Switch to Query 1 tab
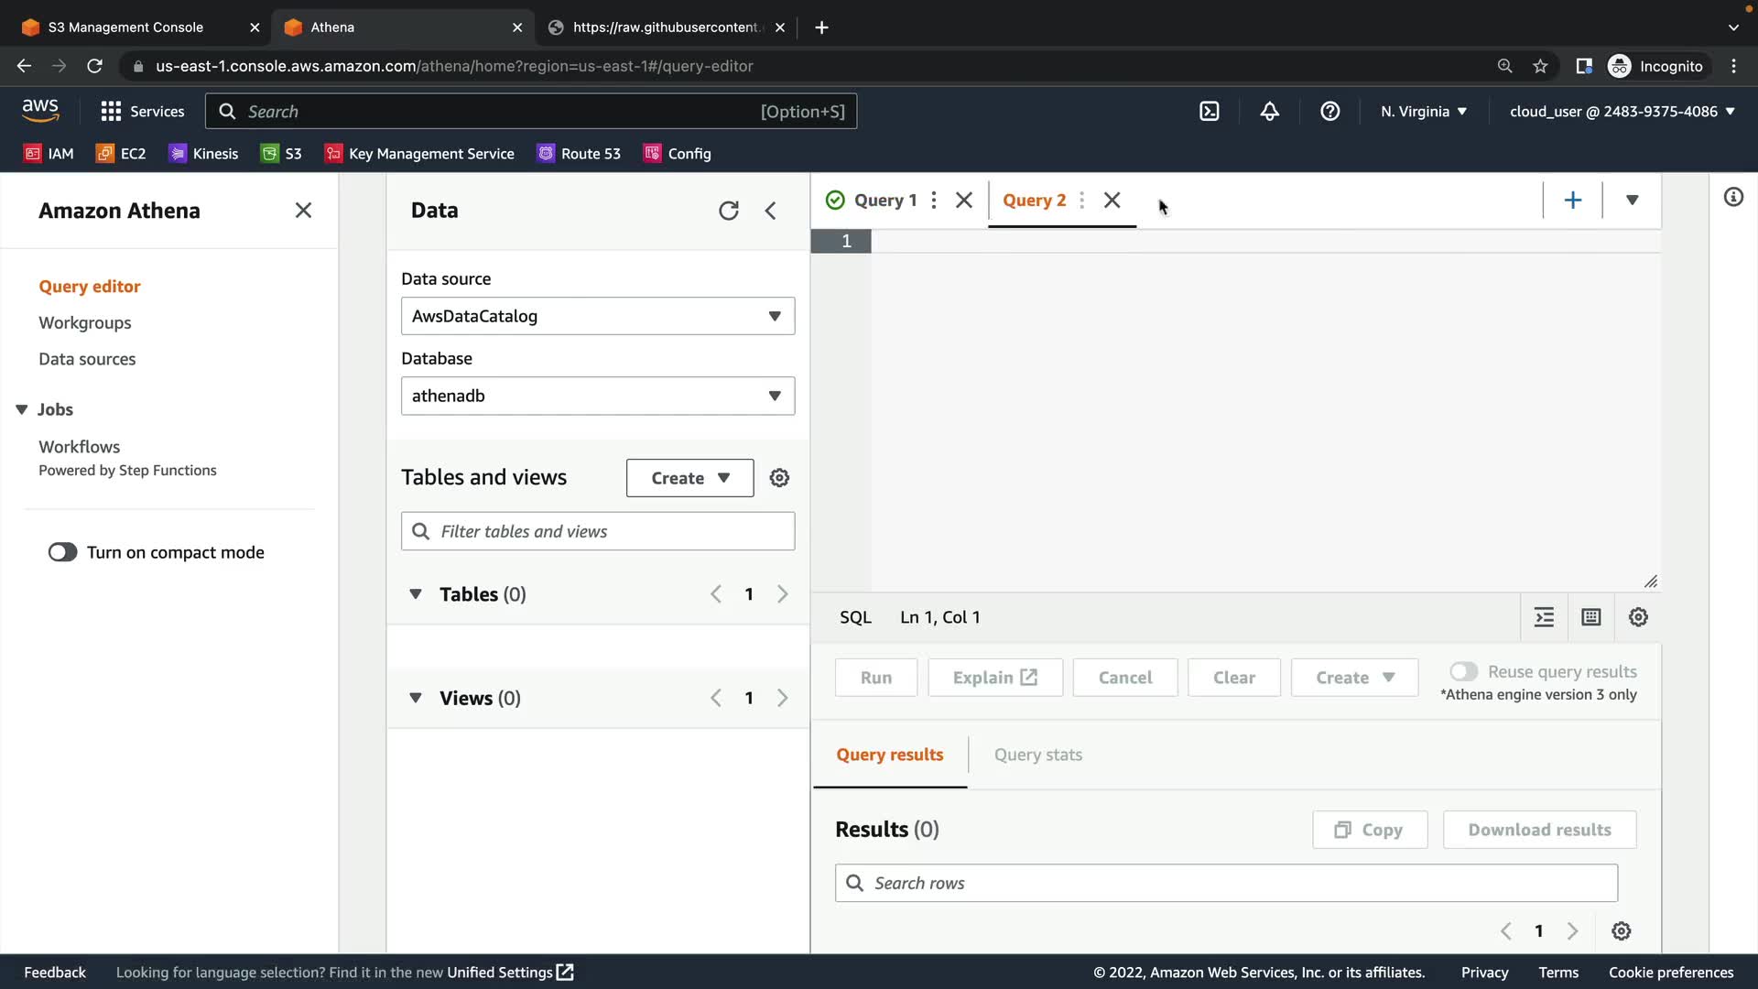The image size is (1758, 989). [x=884, y=201]
